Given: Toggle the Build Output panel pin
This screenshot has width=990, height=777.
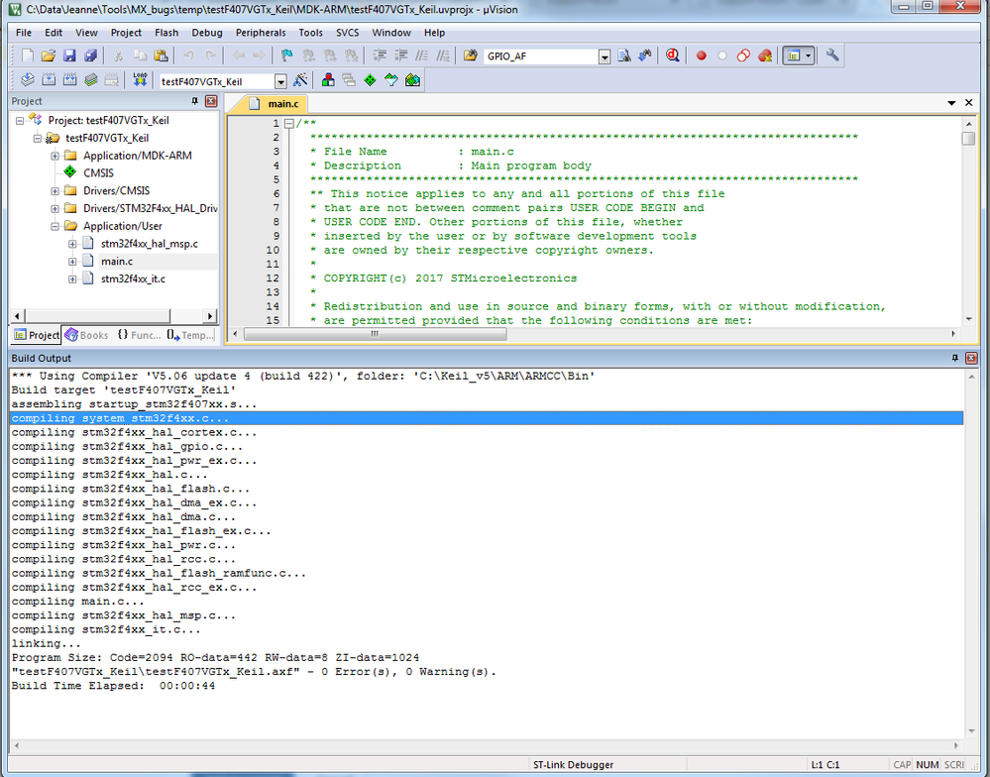Looking at the screenshot, I should tap(954, 358).
